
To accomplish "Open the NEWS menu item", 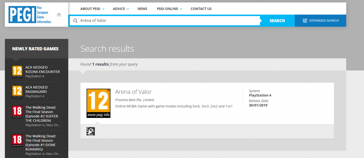I will pyautogui.click(x=142, y=9).
